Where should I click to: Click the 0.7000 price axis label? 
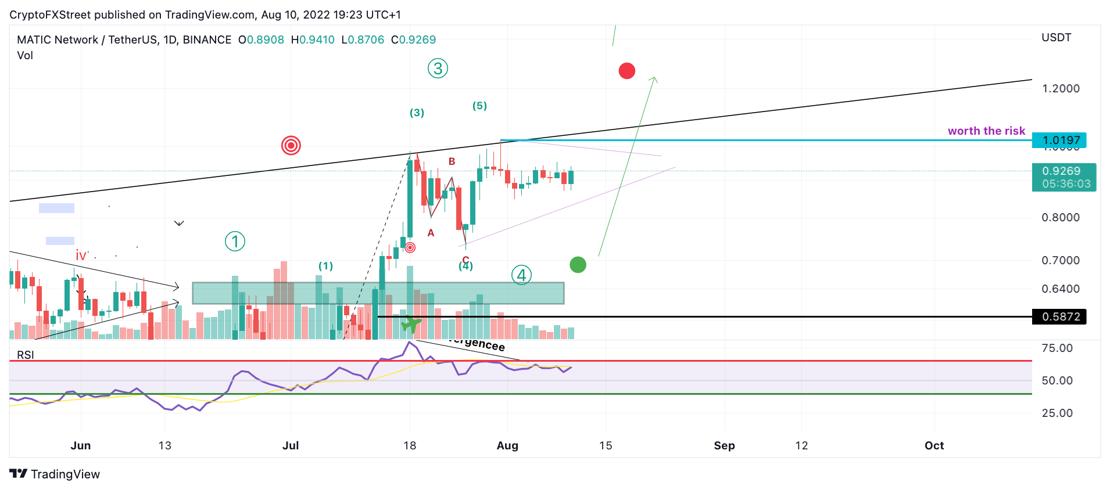(1061, 260)
